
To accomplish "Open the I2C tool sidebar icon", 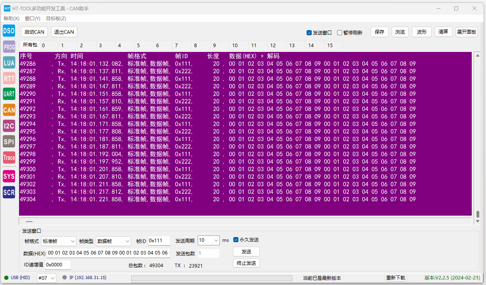I will [x=9, y=126].
